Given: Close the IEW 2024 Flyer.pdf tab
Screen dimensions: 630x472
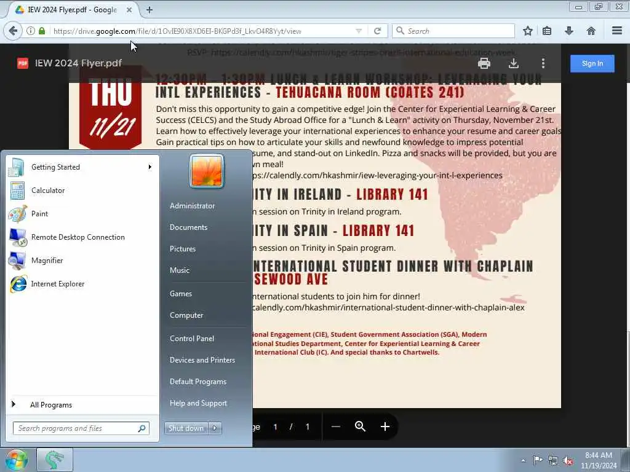Looking at the screenshot, I should [x=129, y=10].
